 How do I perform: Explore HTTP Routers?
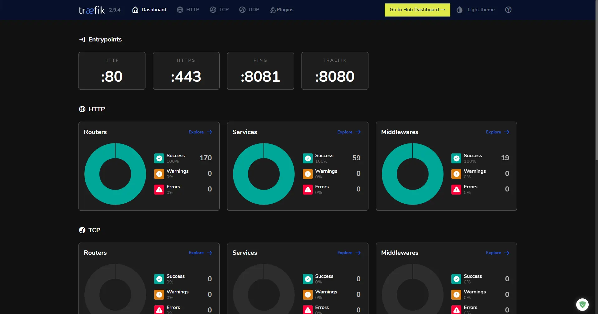(200, 132)
